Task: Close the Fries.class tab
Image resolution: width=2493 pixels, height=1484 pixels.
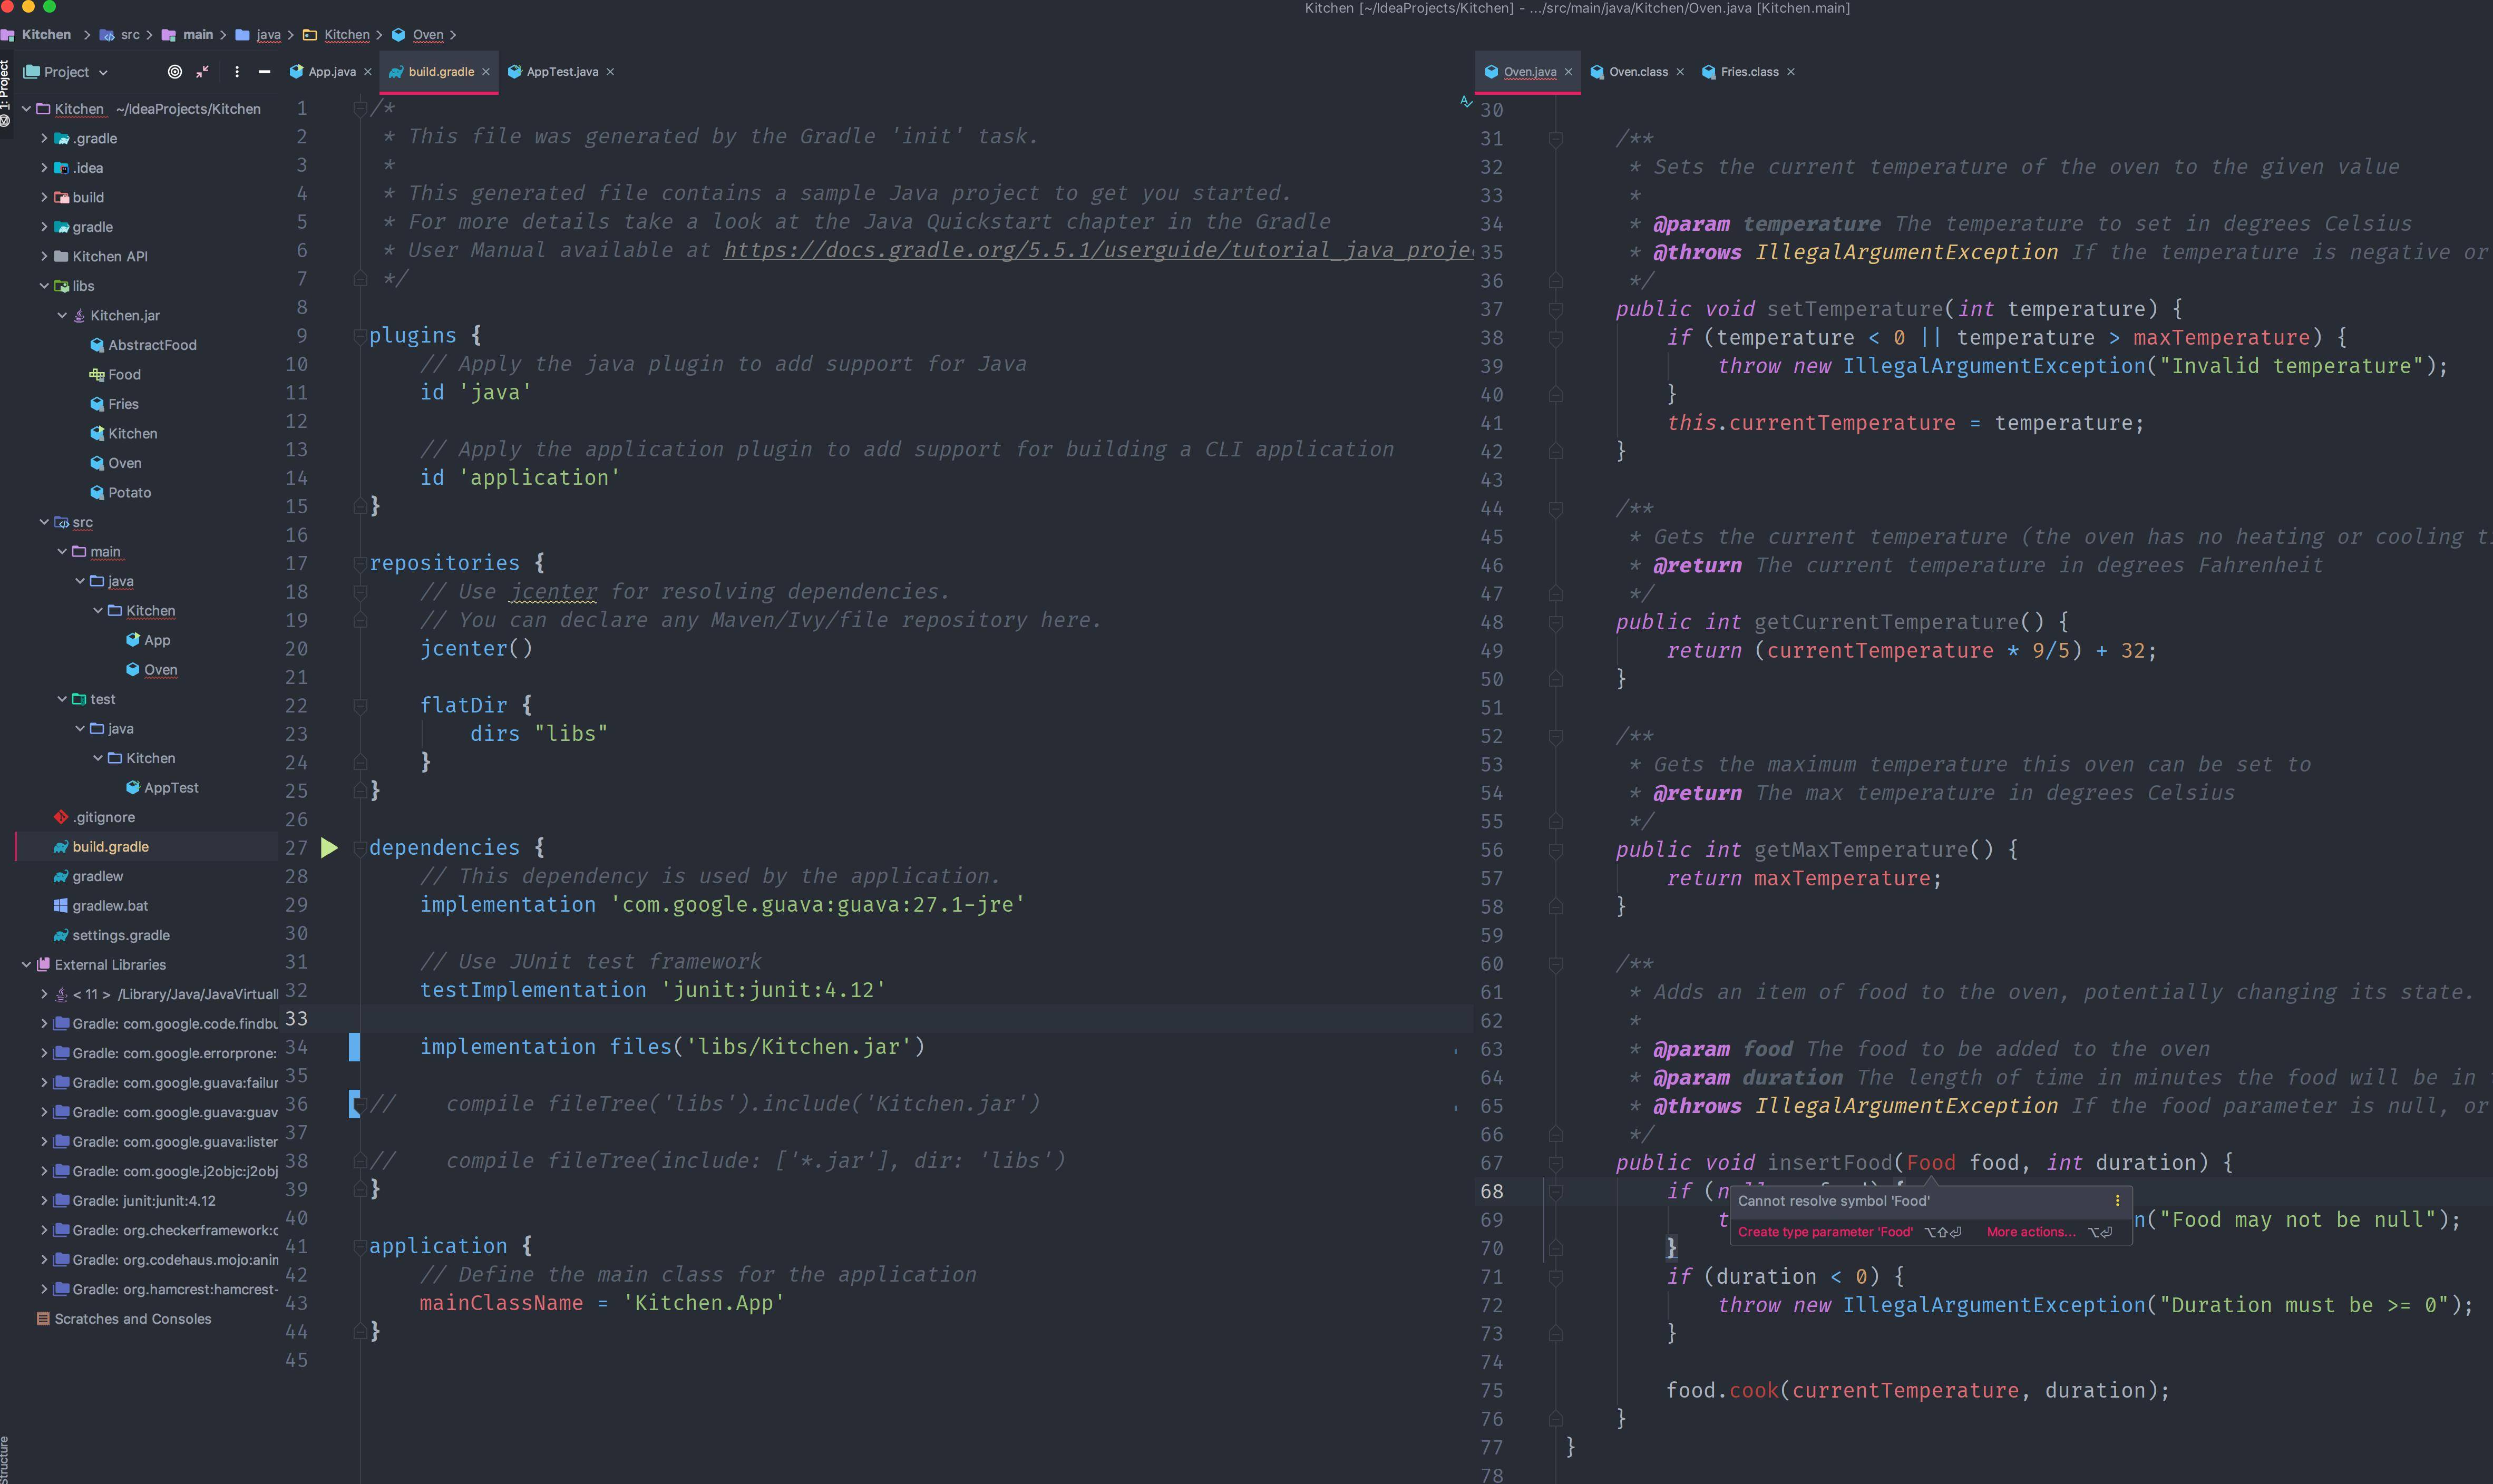Action: tap(1791, 72)
